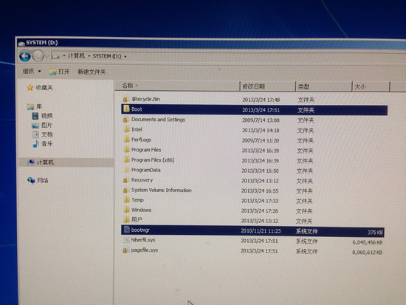Select the hiberfil.sys file icon

(127, 240)
